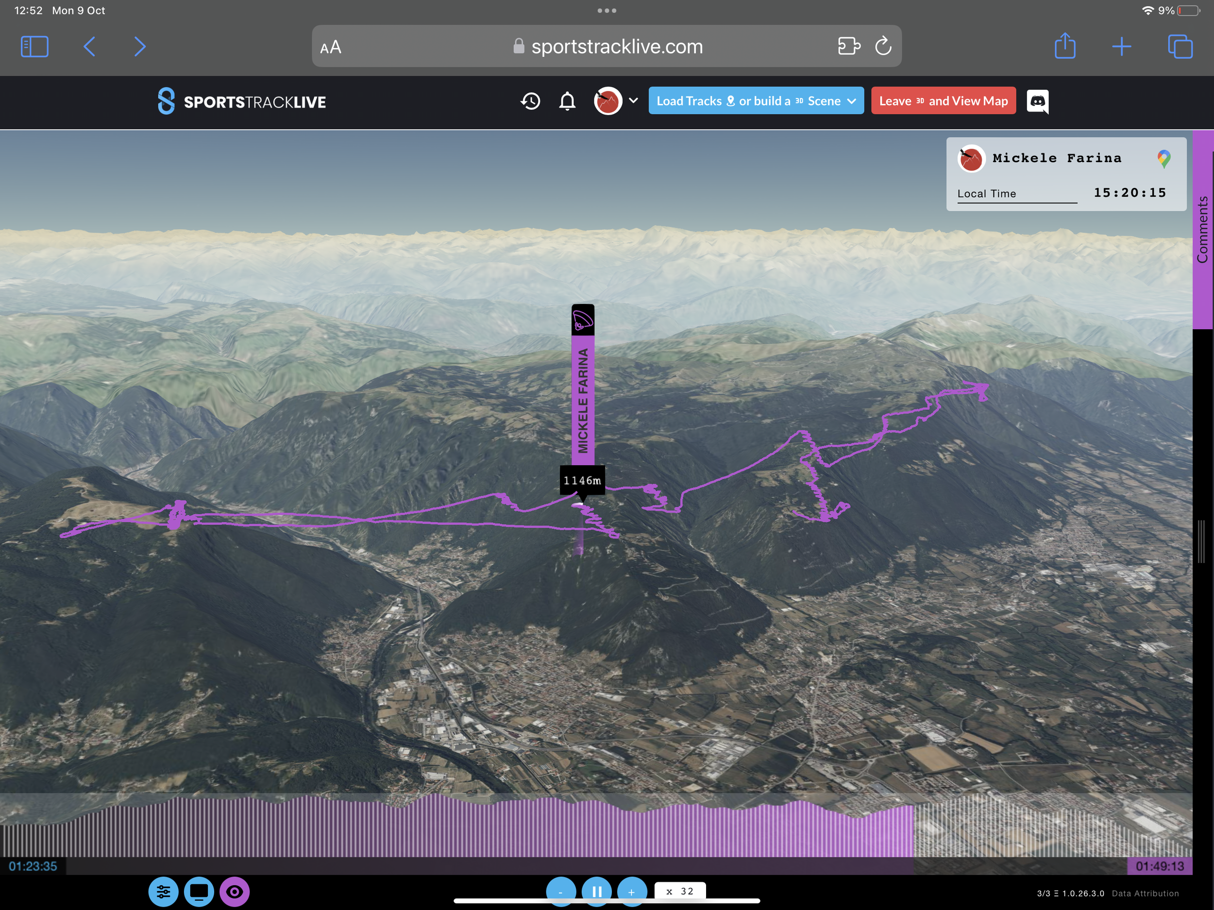Image resolution: width=1214 pixels, height=910 pixels.
Task: Click the fullscreen monitor icon
Action: (x=199, y=892)
